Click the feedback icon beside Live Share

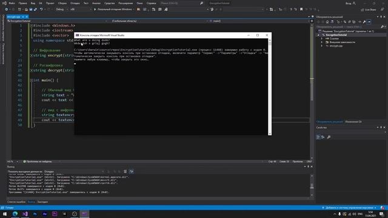click(383, 10)
